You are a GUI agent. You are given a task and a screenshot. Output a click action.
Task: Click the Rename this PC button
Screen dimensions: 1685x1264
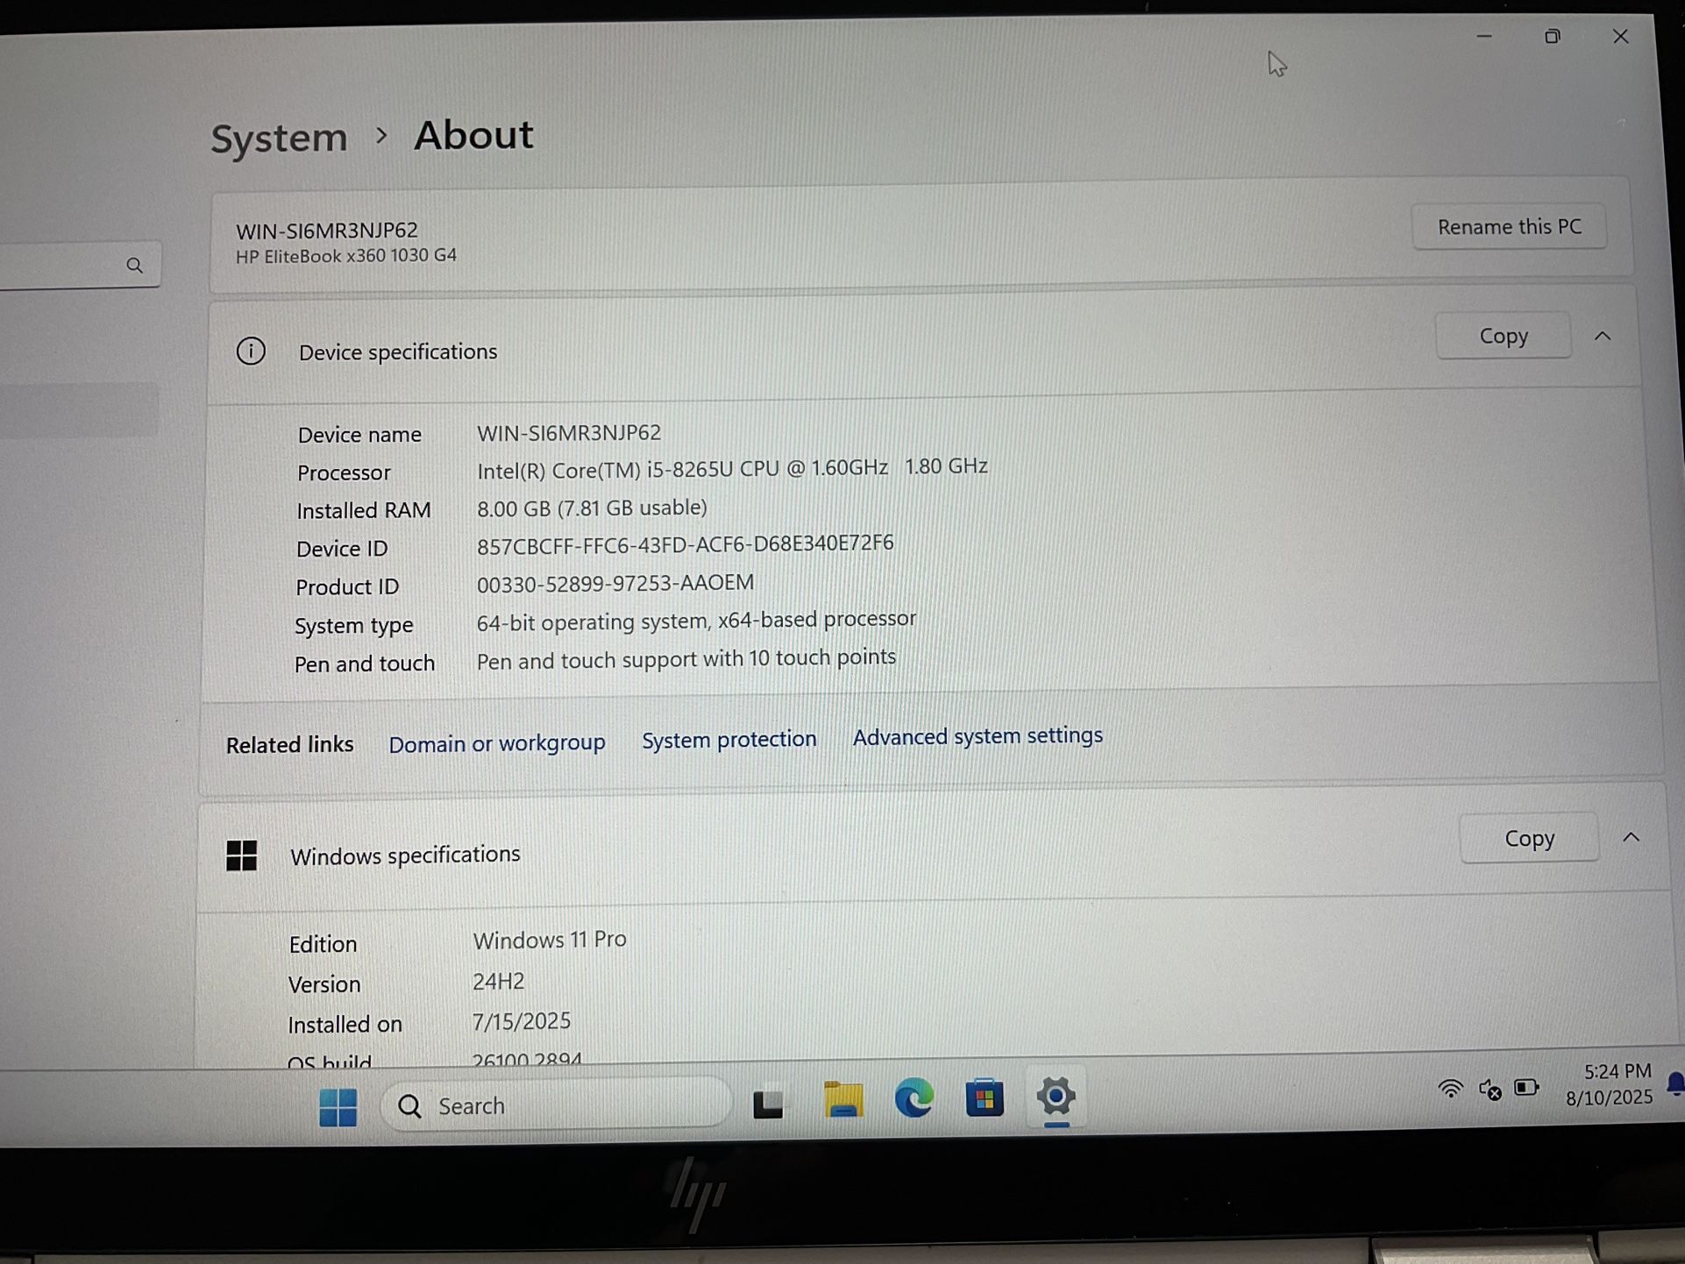click(1509, 227)
